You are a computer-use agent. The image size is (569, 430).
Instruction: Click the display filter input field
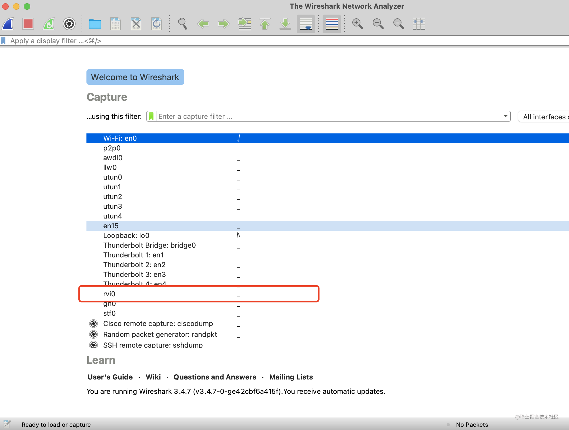pyautogui.click(x=289, y=41)
